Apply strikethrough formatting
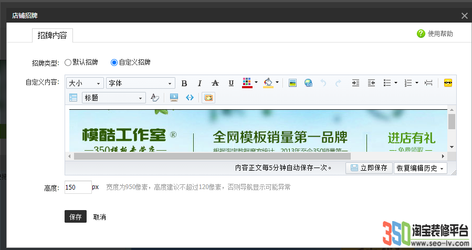This screenshot has height=250, width=472. point(215,83)
